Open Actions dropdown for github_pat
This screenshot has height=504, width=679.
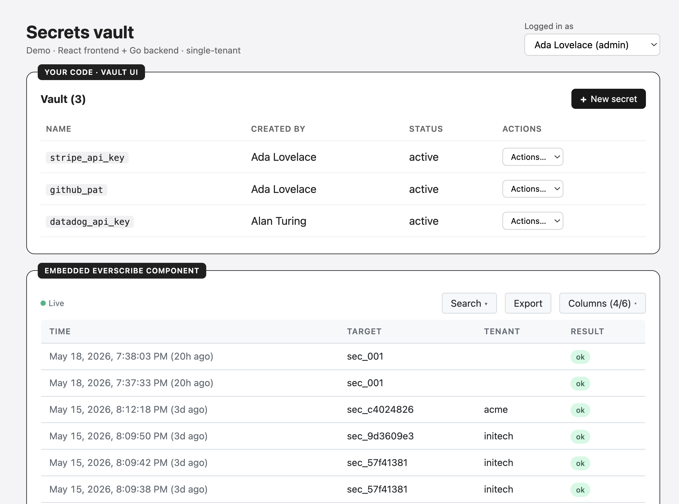click(532, 189)
